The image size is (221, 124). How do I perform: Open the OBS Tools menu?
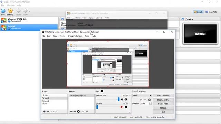pyautogui.click(x=87, y=36)
